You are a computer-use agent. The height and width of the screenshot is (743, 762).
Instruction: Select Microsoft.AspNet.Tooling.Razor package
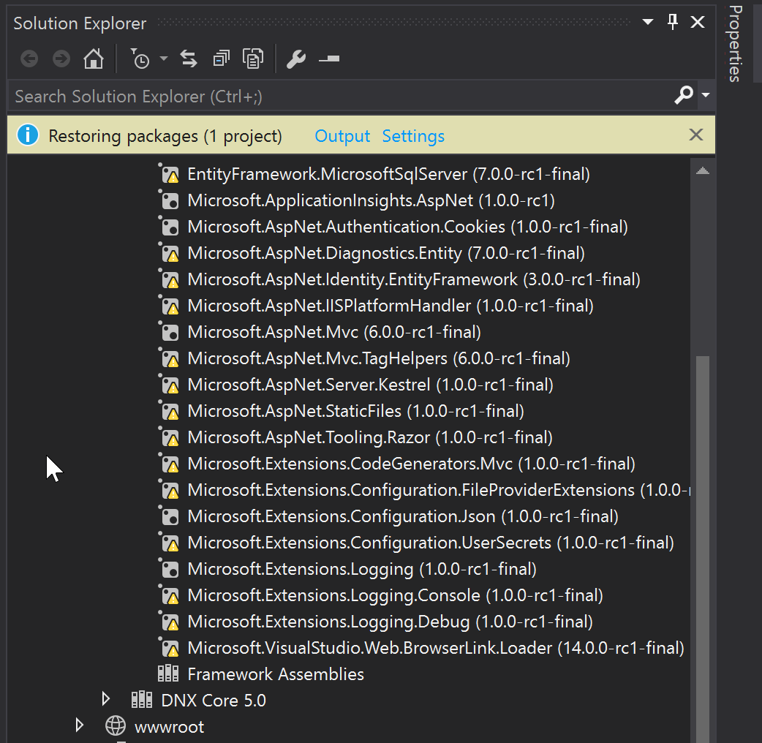coord(370,437)
